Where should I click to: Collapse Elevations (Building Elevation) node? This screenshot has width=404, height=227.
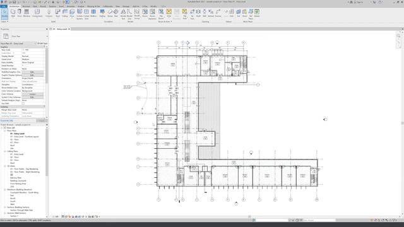point(4,190)
